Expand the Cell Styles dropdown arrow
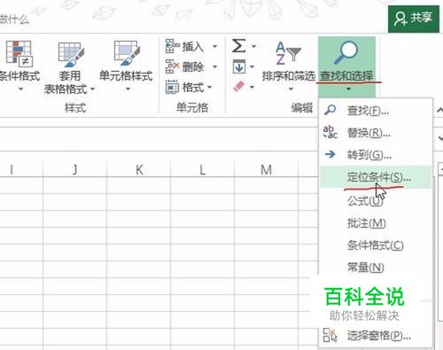This screenshot has height=350, width=443. 128,89
